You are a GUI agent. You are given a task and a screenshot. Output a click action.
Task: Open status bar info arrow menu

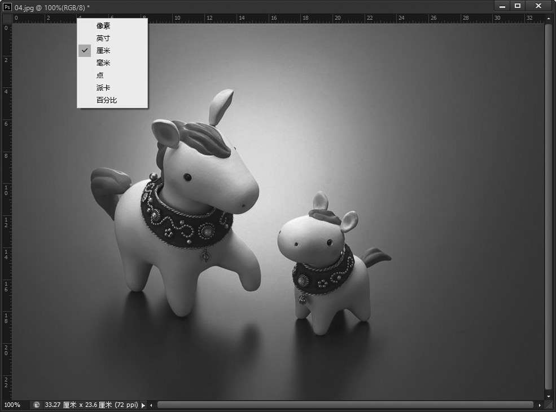(x=143, y=405)
